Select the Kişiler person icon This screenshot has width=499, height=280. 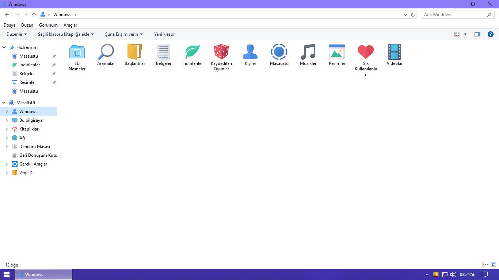click(x=250, y=52)
